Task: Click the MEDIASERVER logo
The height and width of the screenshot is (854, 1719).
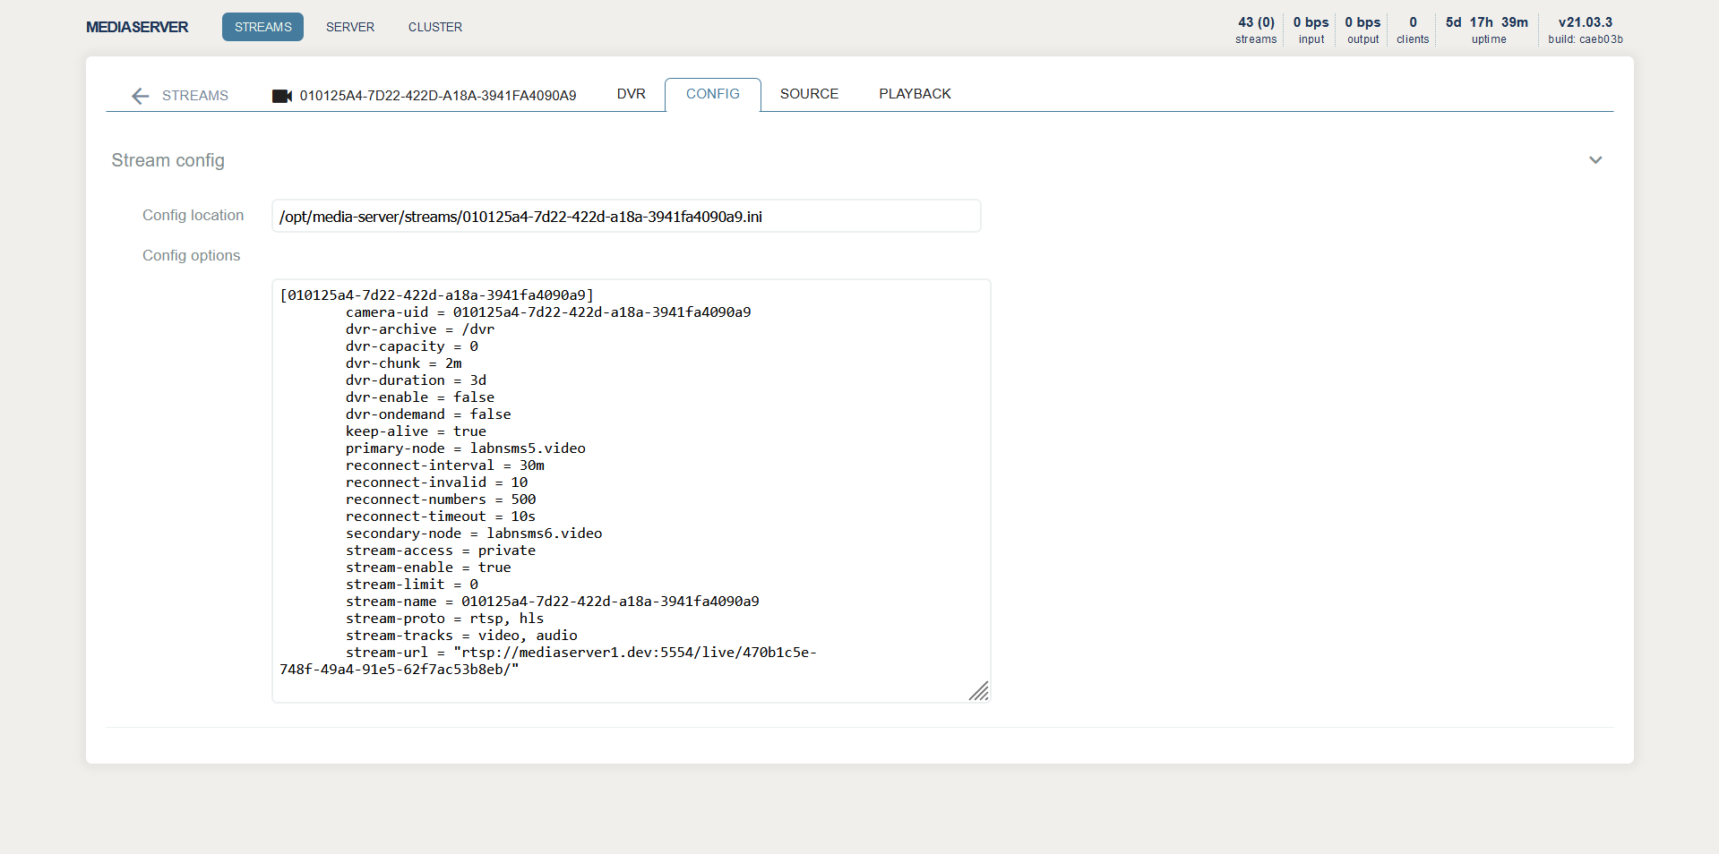Action: (137, 27)
